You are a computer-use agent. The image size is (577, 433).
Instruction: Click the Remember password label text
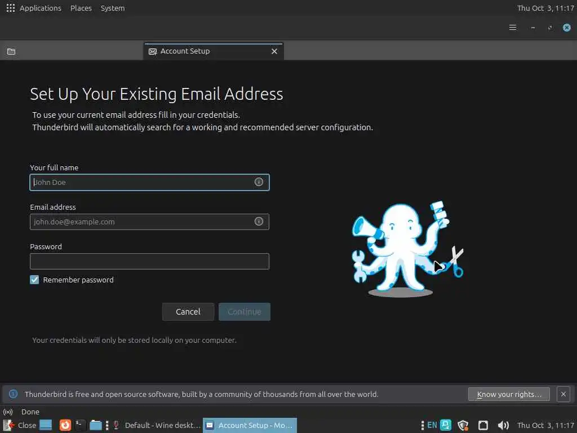tap(78, 280)
